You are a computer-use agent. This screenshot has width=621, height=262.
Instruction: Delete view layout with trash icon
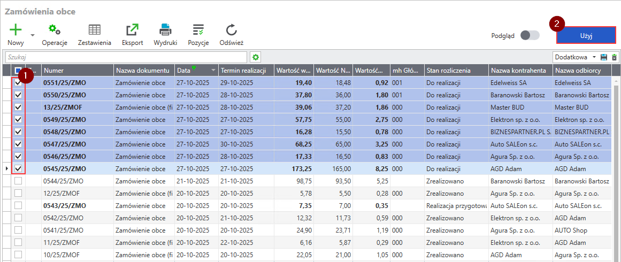coord(614,57)
